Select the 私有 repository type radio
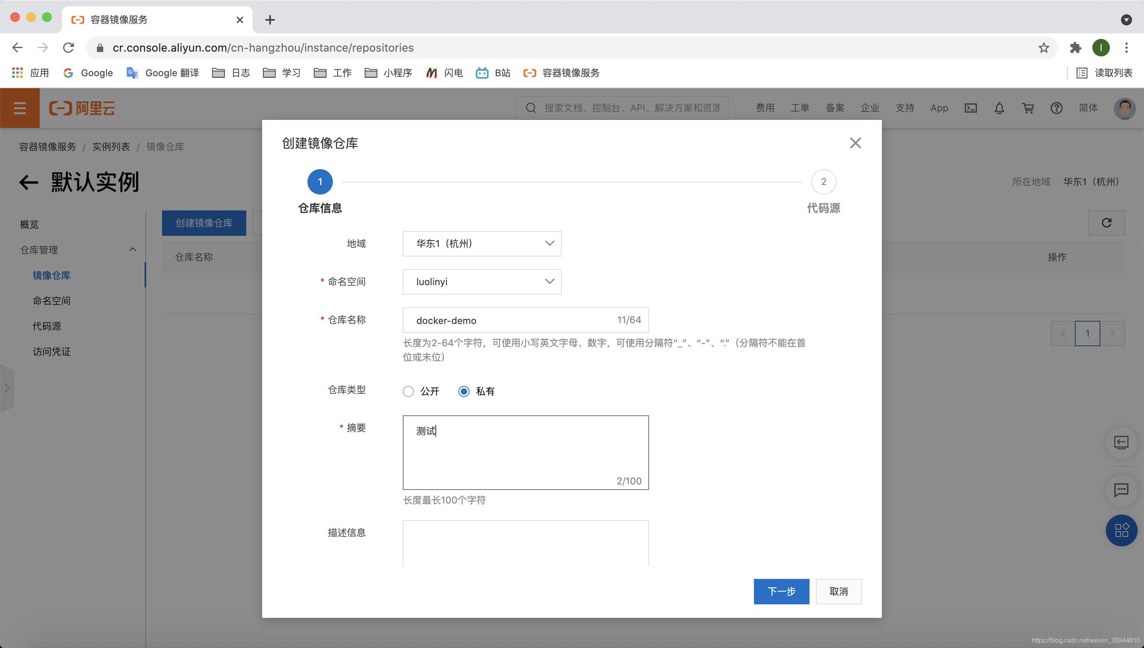The width and height of the screenshot is (1144, 648). click(x=464, y=391)
